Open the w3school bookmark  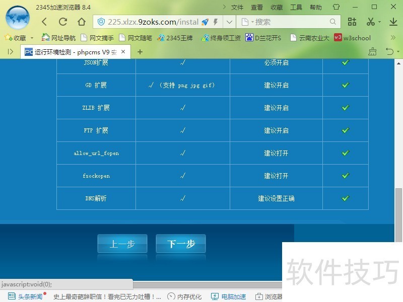352,38
